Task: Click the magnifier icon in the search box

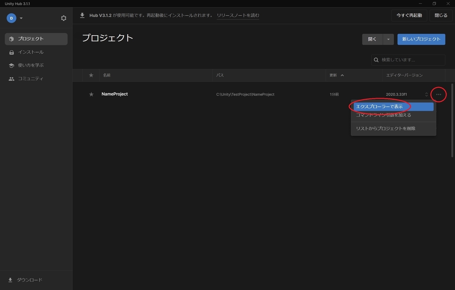Action: point(376,60)
